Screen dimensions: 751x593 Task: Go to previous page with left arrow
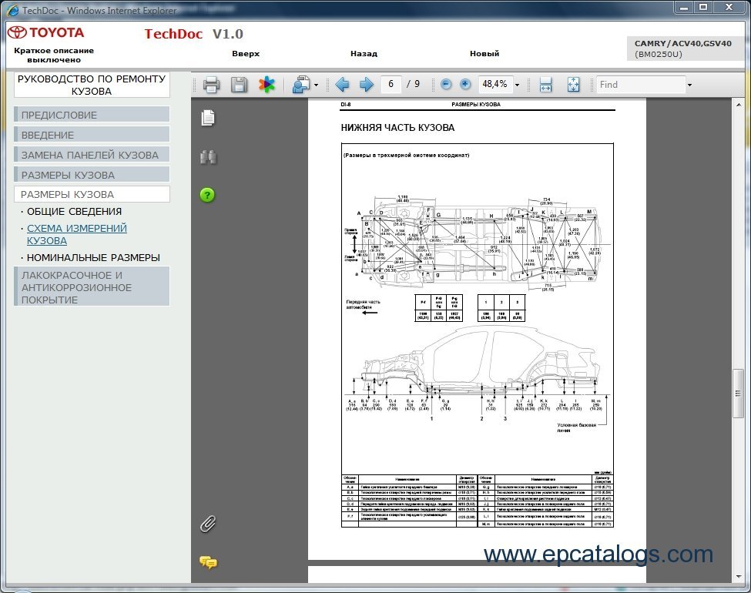tap(342, 85)
